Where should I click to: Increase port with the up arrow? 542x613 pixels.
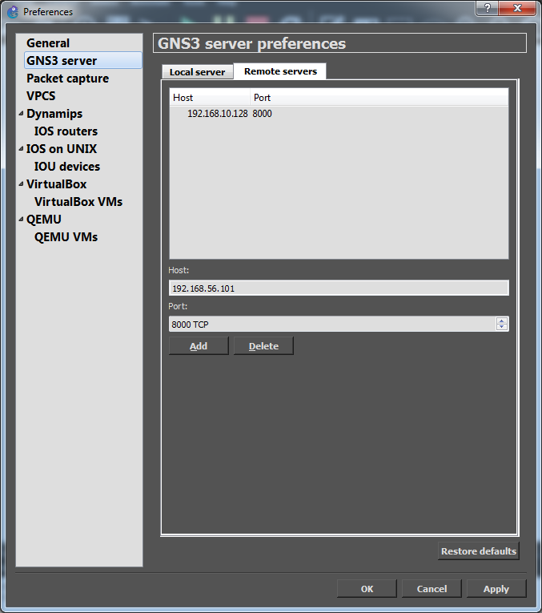502,321
